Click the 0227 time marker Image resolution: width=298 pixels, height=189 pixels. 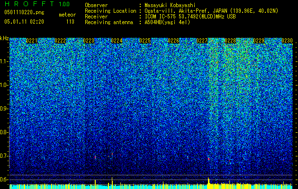202,41
